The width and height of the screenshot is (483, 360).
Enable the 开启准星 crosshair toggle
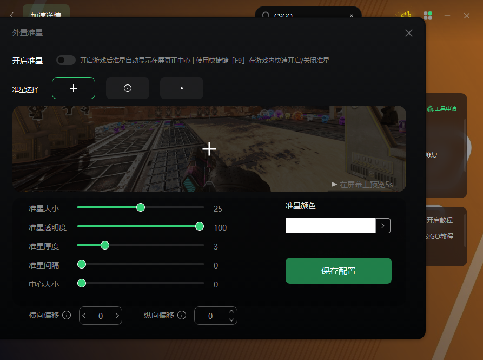coord(66,60)
